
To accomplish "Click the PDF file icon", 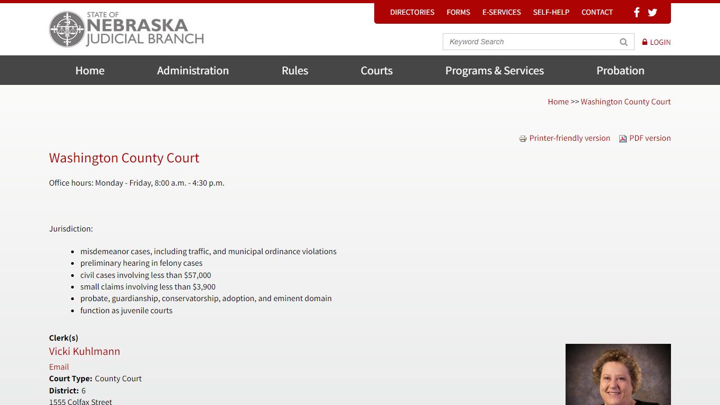I will (x=623, y=139).
